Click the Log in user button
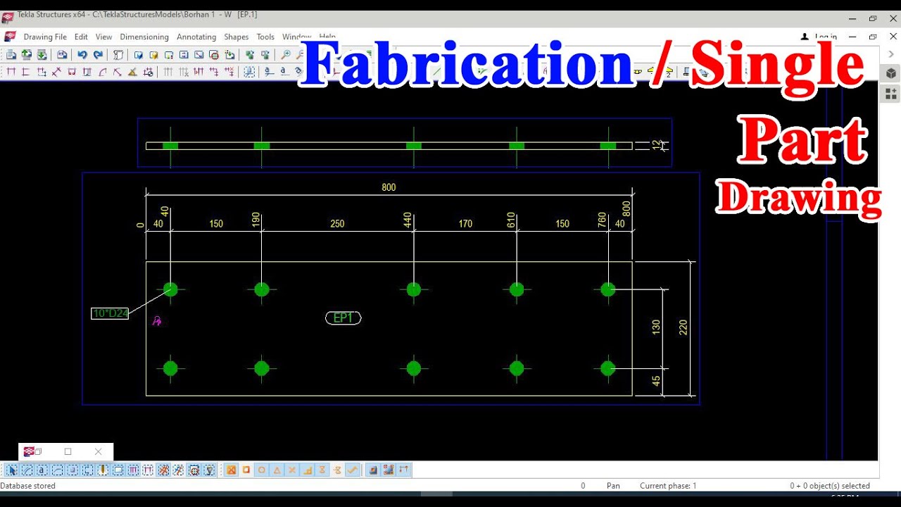 click(x=820, y=37)
